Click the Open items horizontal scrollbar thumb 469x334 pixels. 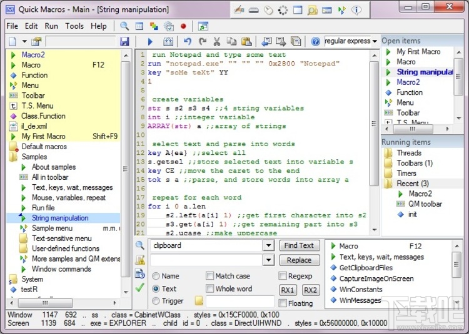413,129
